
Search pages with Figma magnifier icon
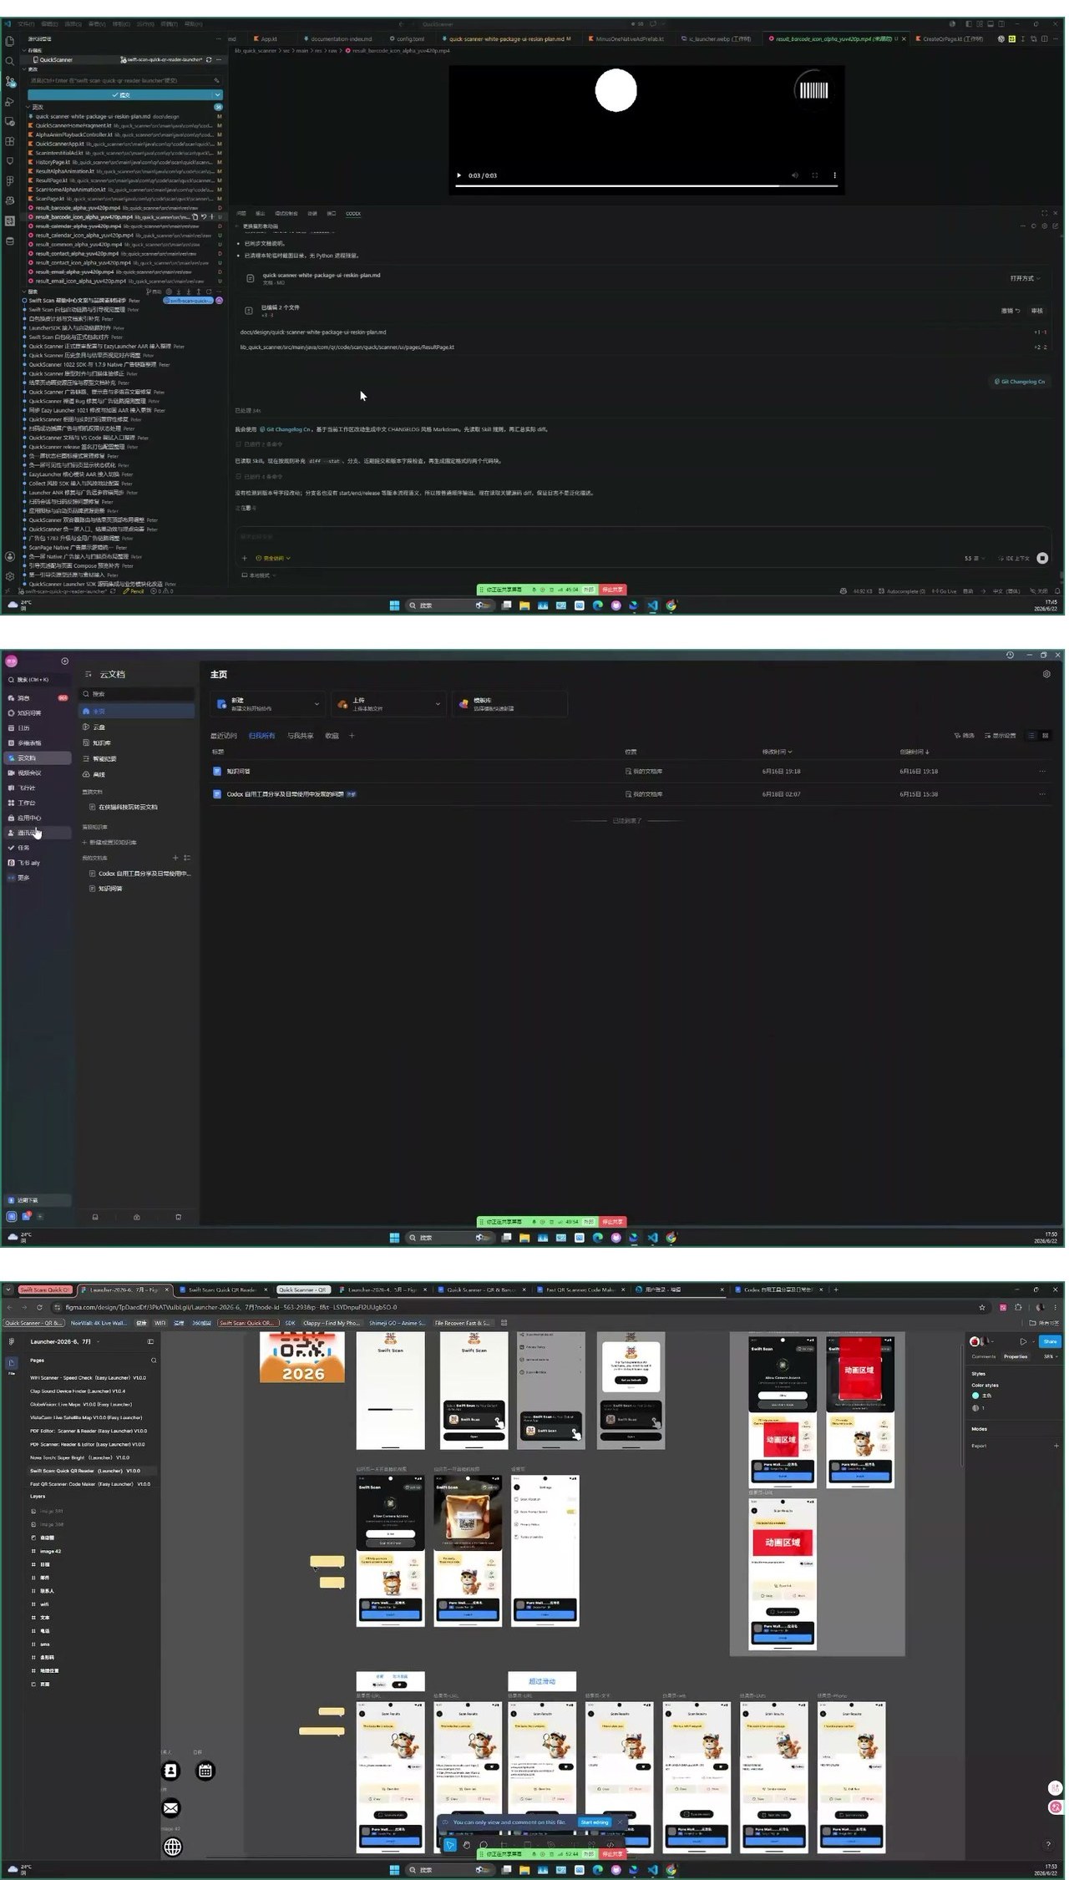click(154, 1361)
